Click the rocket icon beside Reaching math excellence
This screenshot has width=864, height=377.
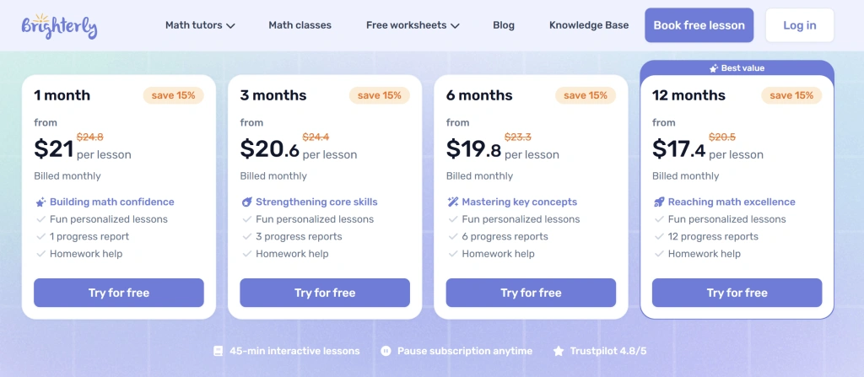658,202
